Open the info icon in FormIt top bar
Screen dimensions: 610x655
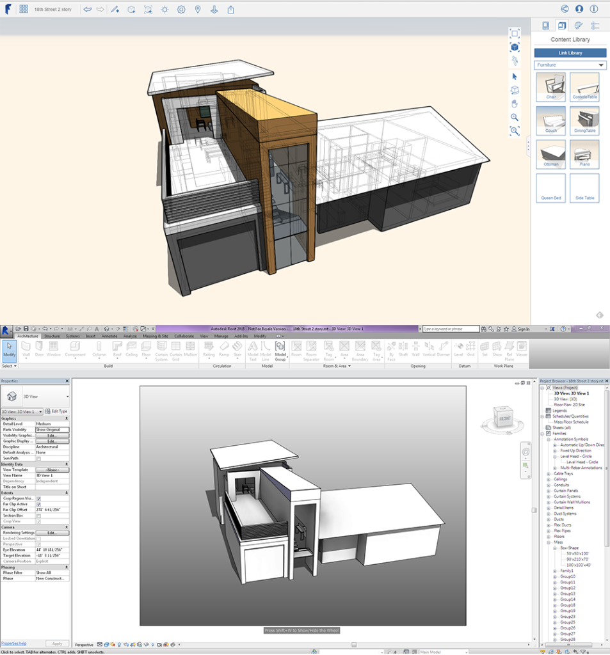[594, 9]
